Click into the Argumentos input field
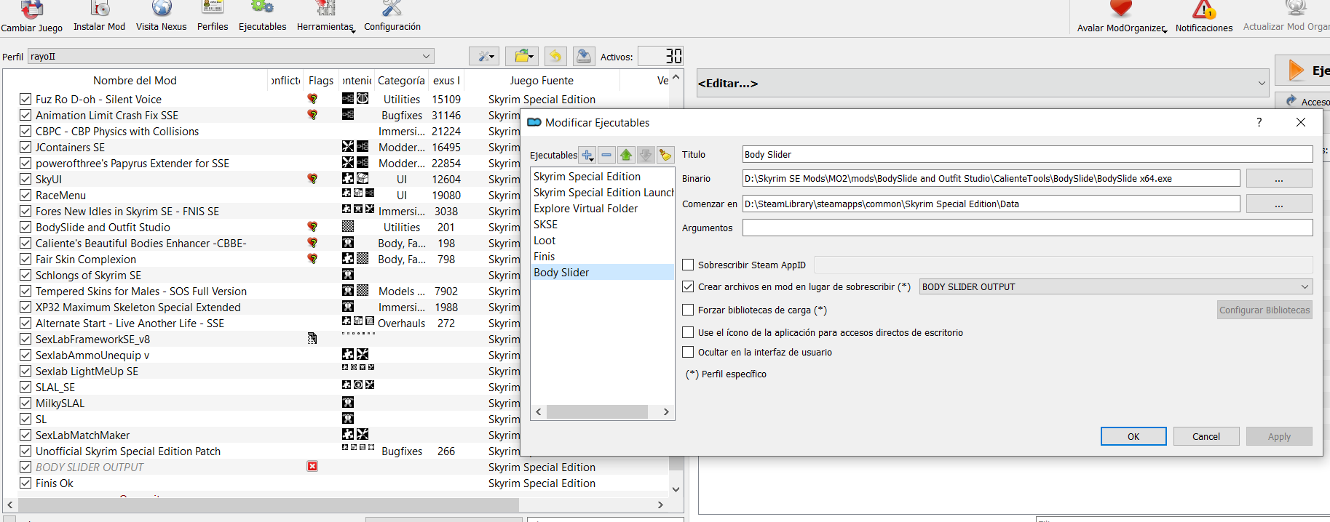This screenshot has width=1330, height=522. 1027,228
